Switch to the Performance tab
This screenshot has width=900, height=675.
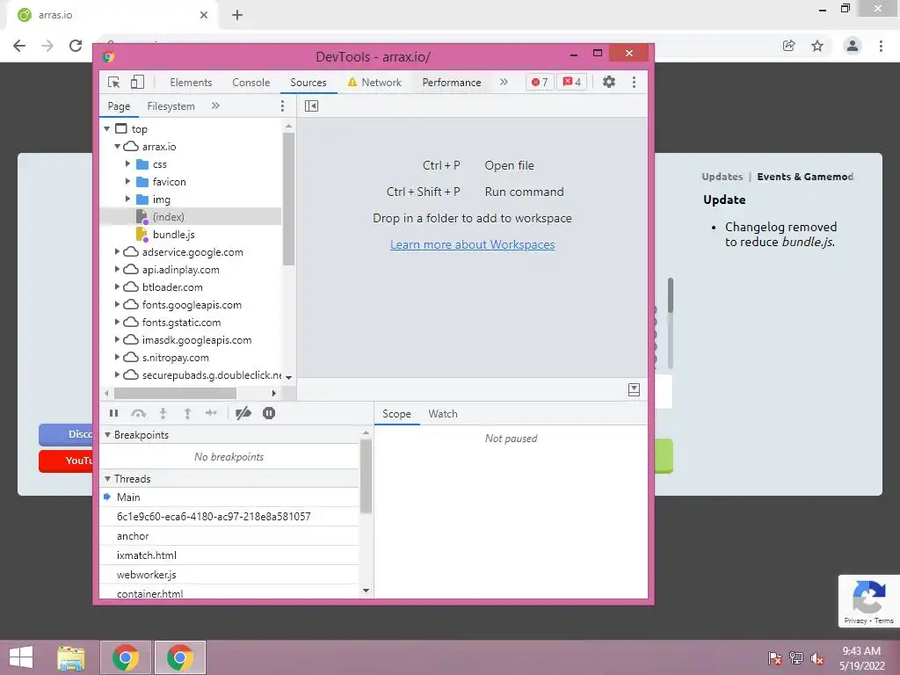point(452,83)
